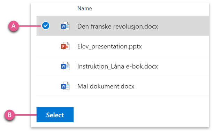The height and width of the screenshot is (132, 214).
Task: Click the pink connector line from marker A
Action: (x=30, y=26)
